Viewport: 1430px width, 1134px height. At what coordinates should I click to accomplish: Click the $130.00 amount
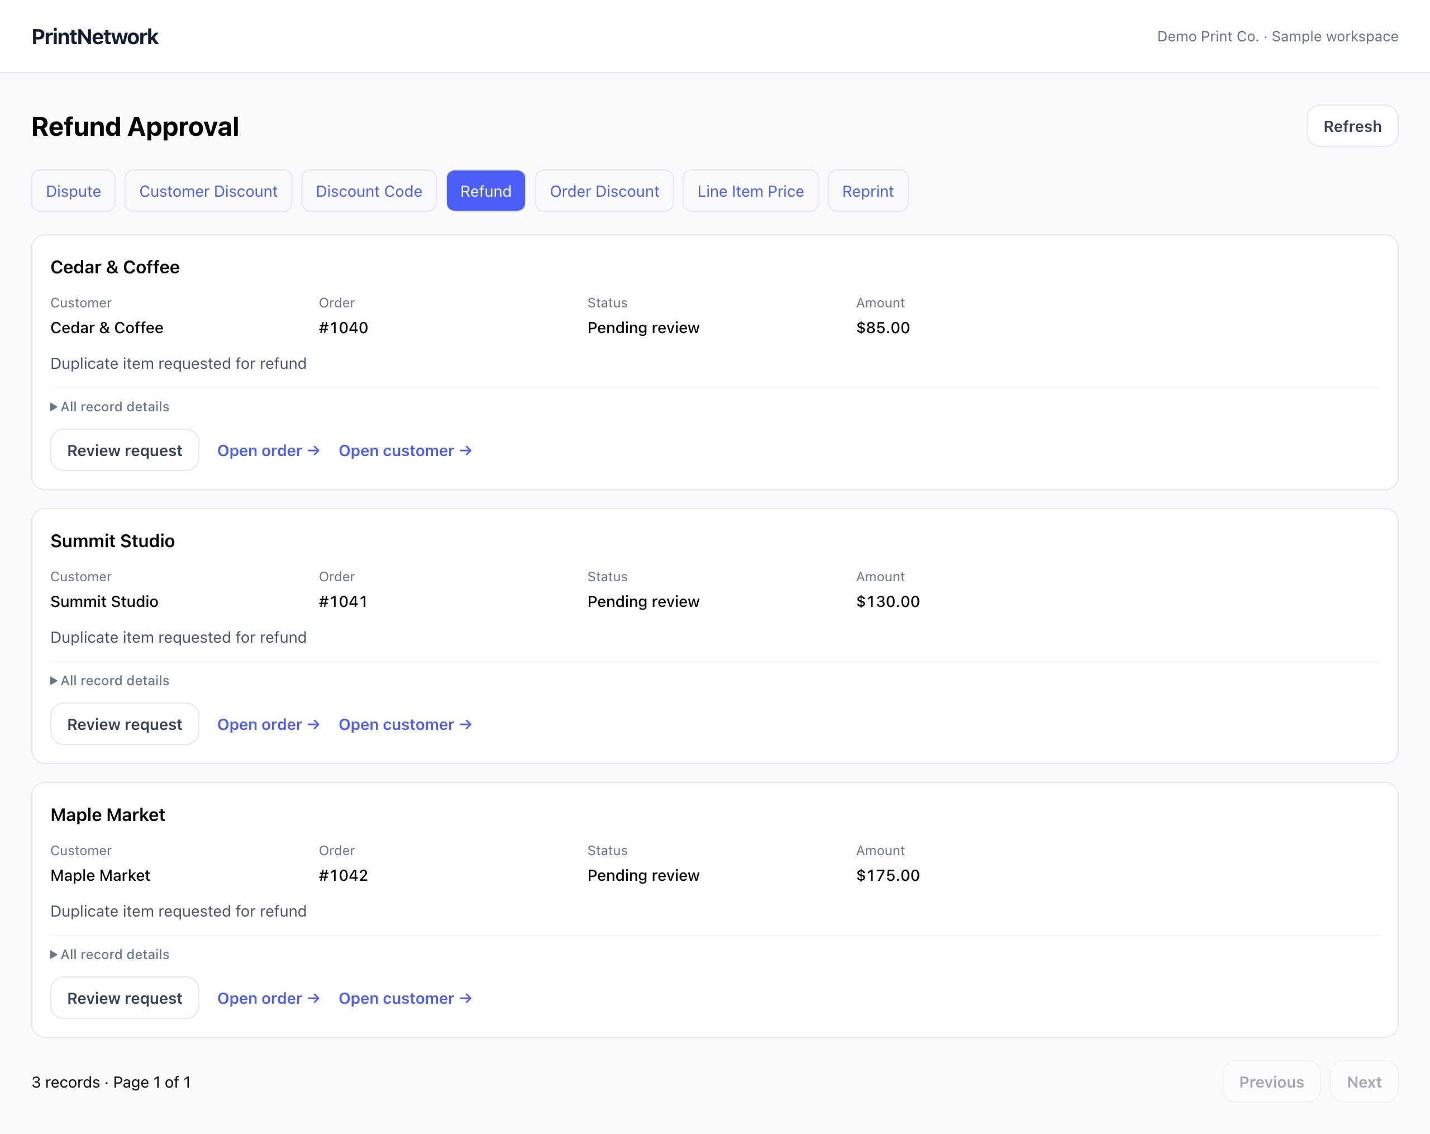tap(888, 601)
